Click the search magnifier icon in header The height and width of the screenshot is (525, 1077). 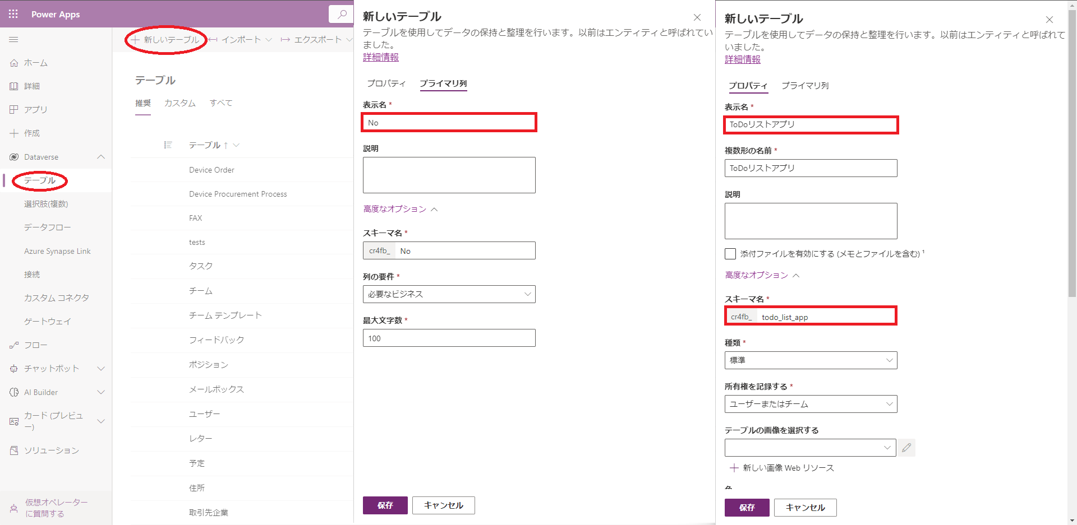[x=341, y=14]
